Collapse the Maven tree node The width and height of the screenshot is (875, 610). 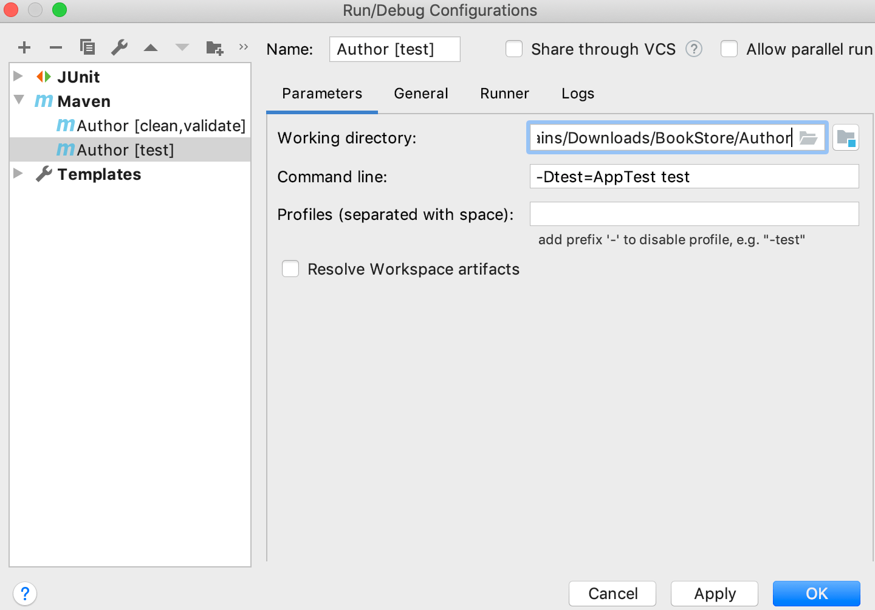coord(19,100)
